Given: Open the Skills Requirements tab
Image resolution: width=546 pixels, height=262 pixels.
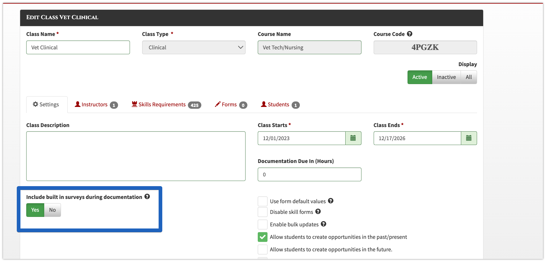Looking at the screenshot, I should (166, 104).
